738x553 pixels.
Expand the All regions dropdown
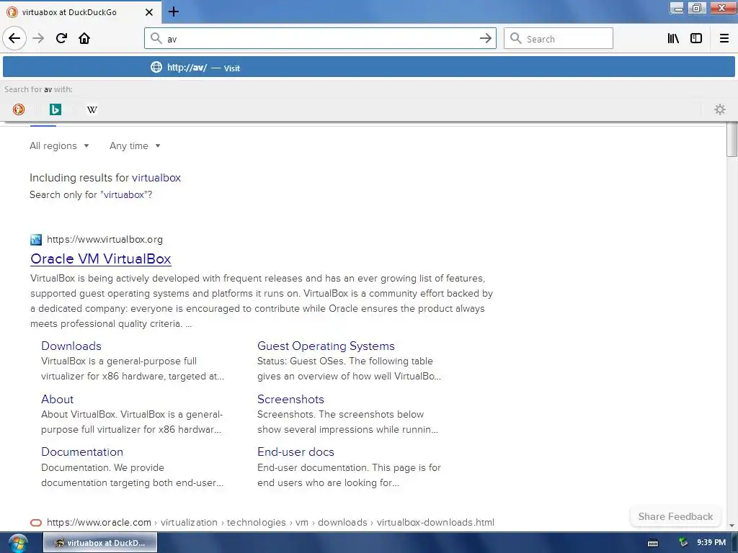tap(59, 145)
